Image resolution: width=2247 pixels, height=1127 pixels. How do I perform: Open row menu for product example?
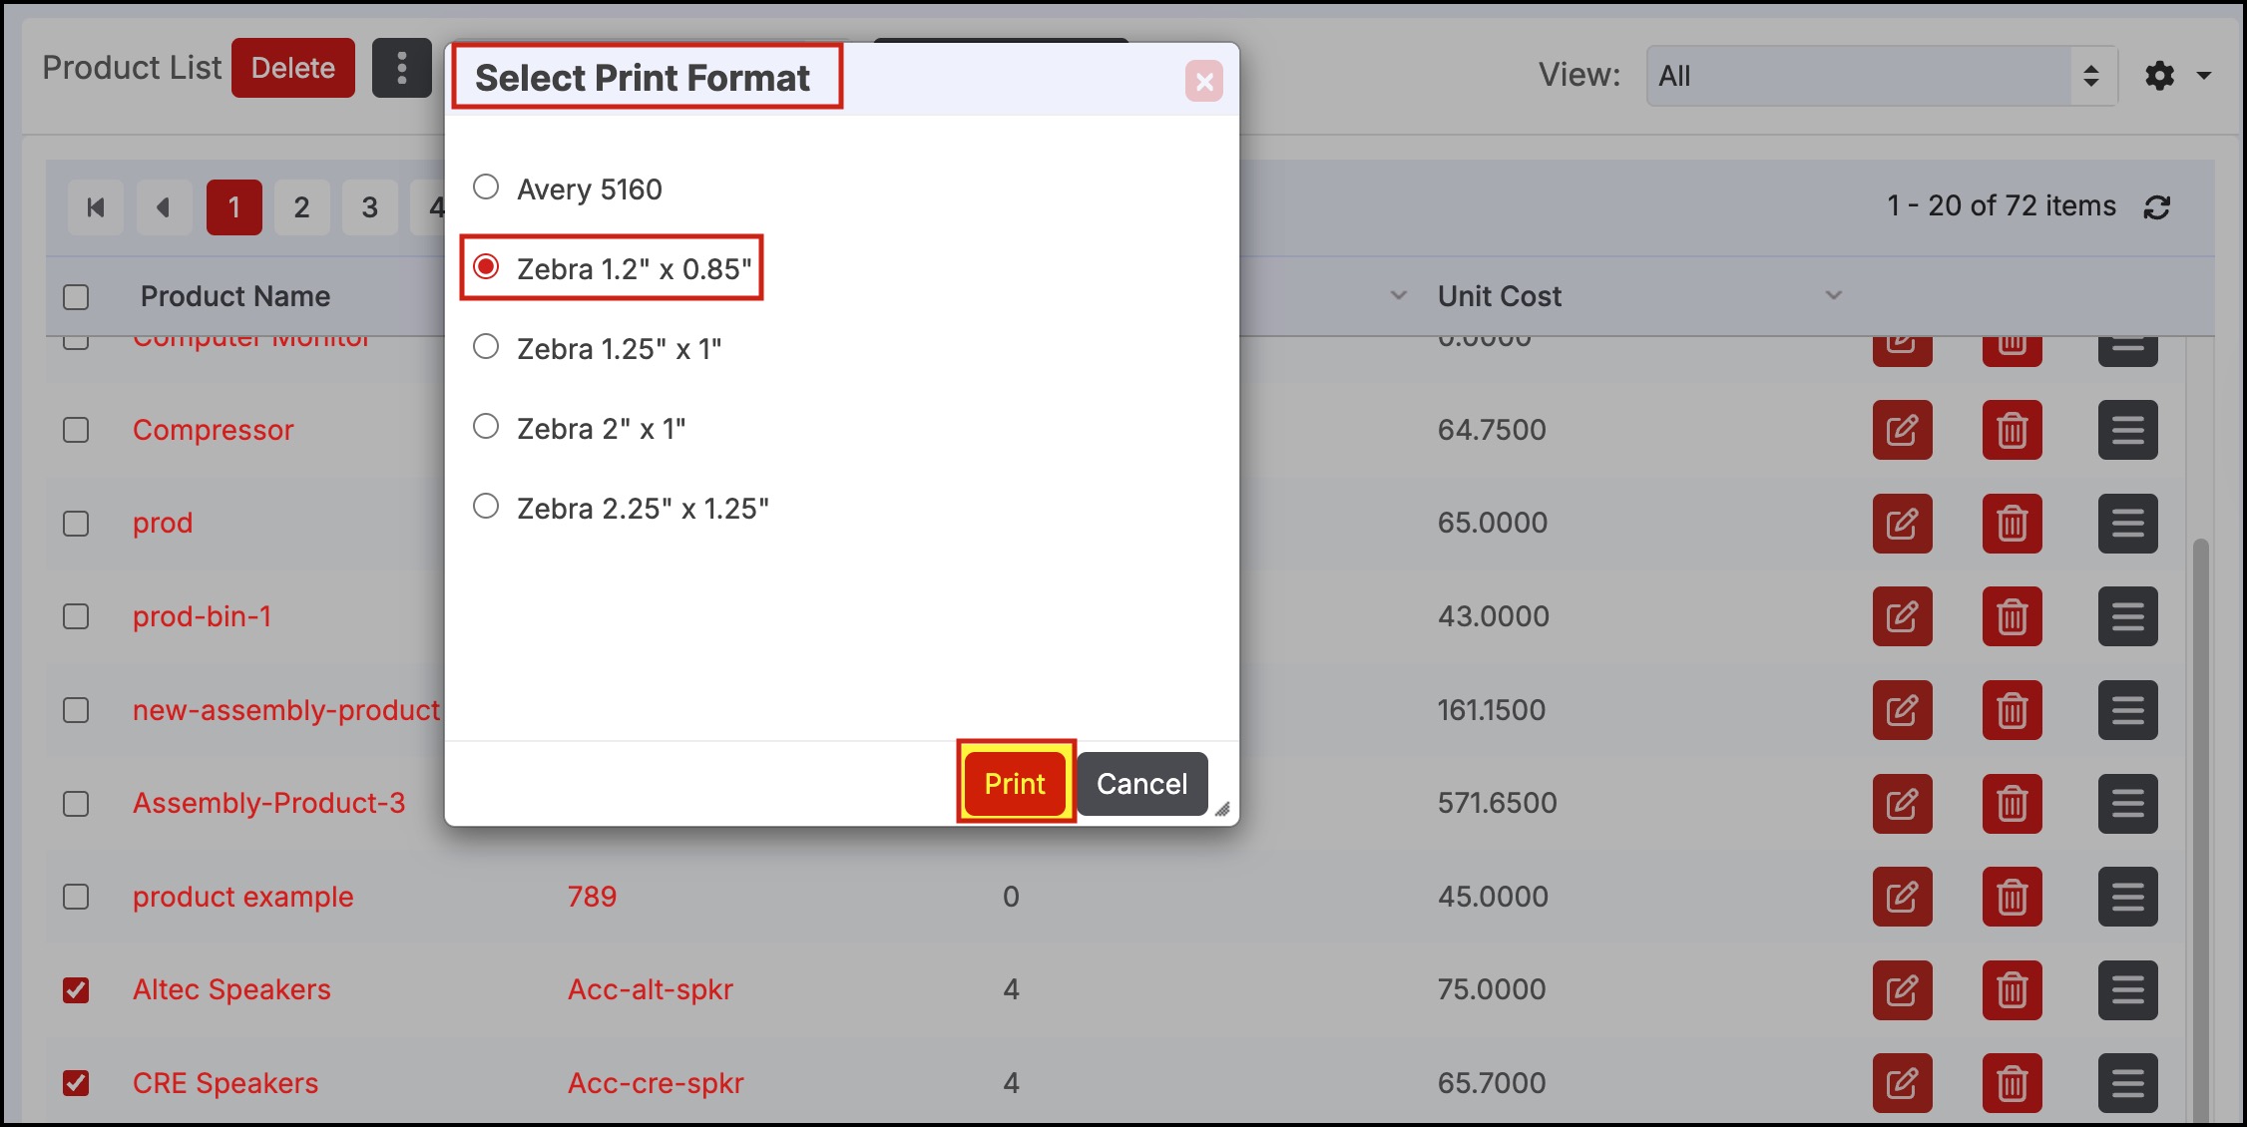click(2127, 897)
